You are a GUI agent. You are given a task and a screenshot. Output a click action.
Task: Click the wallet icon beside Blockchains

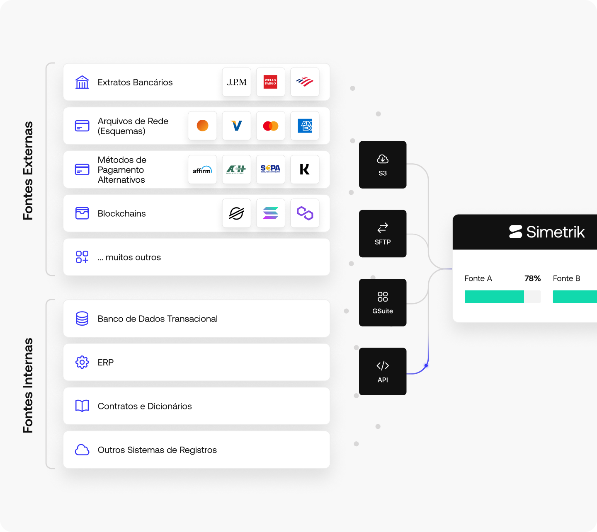82,213
